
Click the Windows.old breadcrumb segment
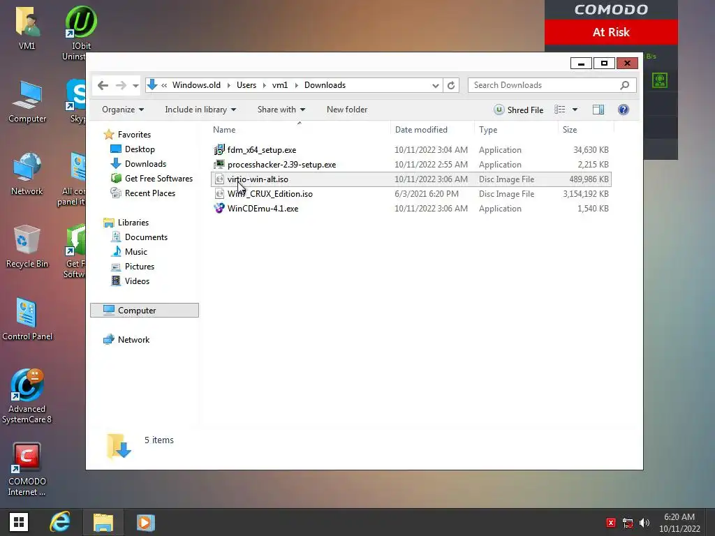point(196,85)
